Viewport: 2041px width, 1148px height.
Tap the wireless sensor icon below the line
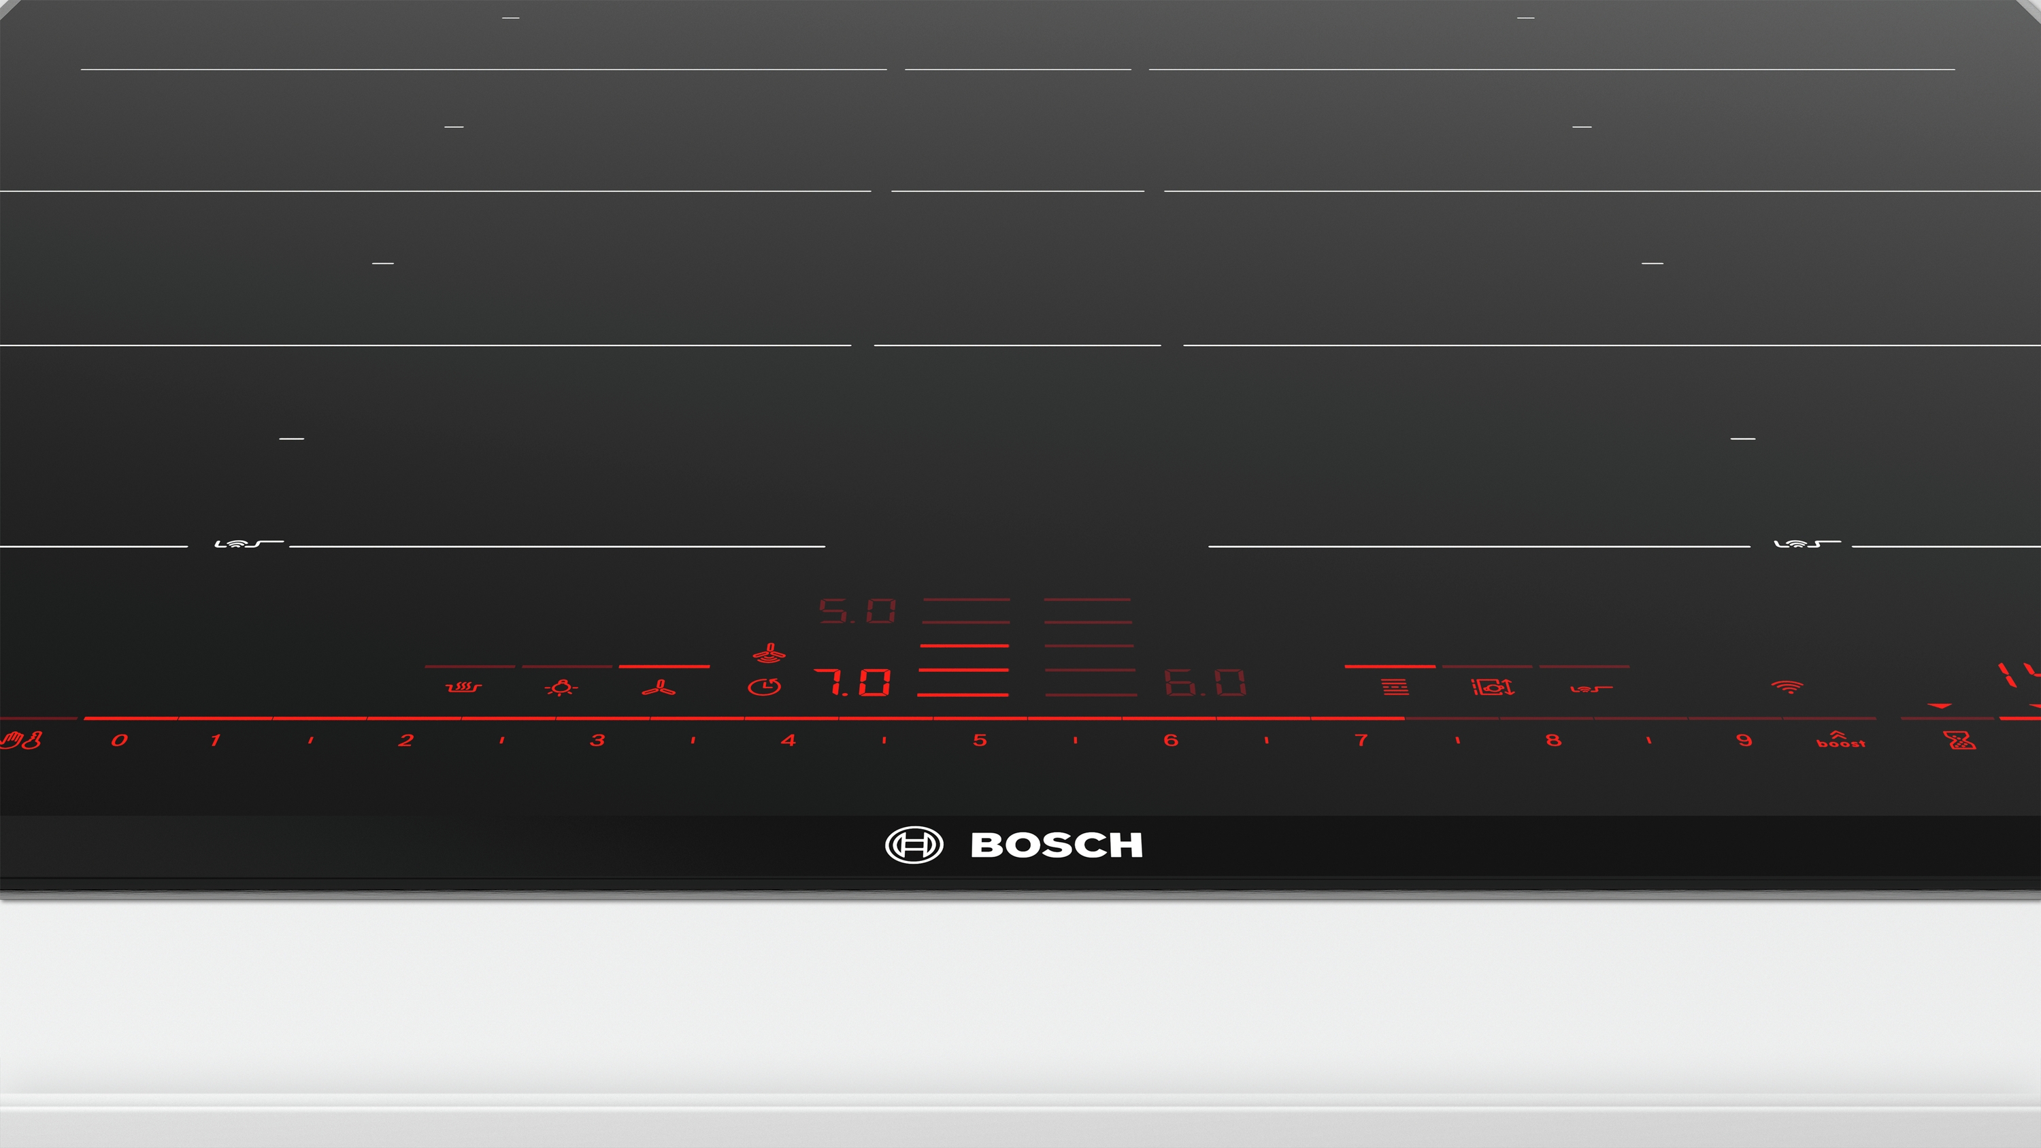tap(1591, 688)
